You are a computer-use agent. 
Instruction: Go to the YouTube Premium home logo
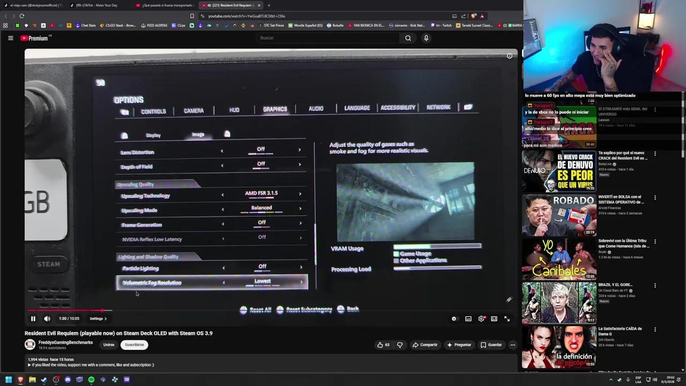point(35,38)
